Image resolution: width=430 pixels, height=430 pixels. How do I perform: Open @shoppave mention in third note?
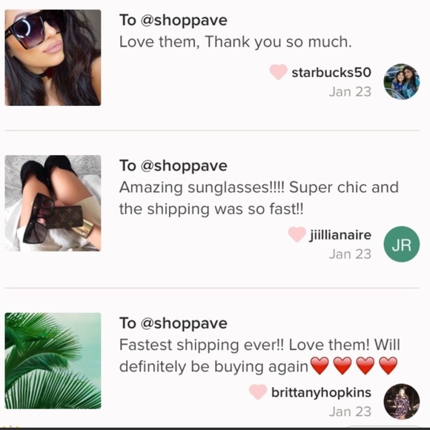184,323
